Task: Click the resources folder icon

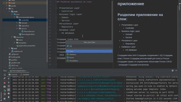Action: coord(15,37)
